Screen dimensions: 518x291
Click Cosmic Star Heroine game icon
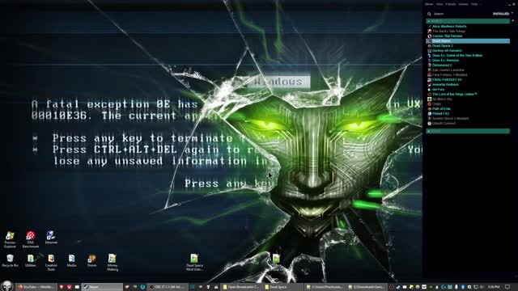pyautogui.click(x=430, y=36)
